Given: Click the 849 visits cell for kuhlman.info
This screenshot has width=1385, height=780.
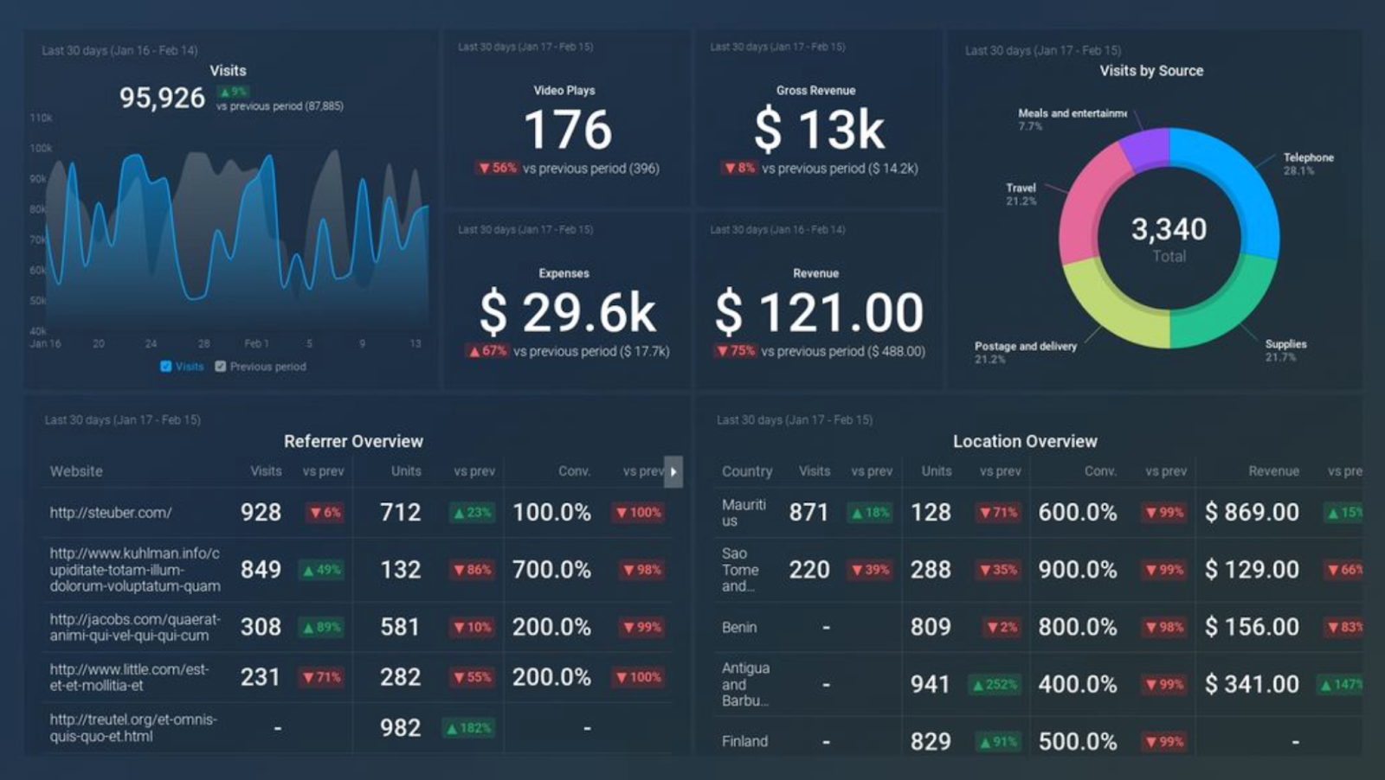Looking at the screenshot, I should (x=261, y=570).
